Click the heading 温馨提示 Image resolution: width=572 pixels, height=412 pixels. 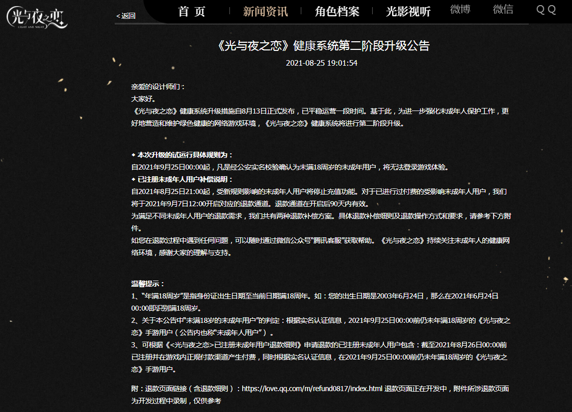point(148,284)
